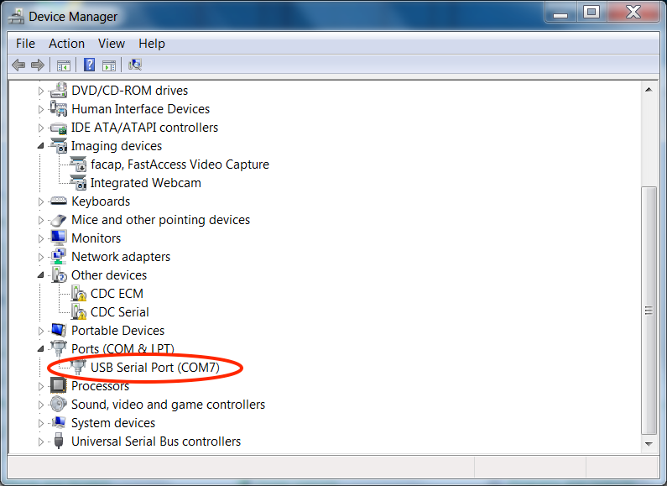Click the CDC Serial warning icon
Image resolution: width=667 pixels, height=486 pixels.
coord(78,312)
